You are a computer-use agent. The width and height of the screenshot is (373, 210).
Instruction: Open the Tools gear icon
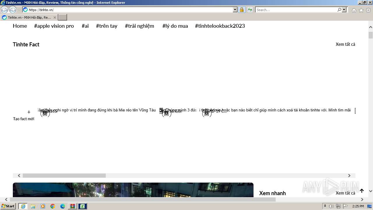[368, 10]
